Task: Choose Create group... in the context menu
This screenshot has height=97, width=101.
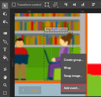Action: click(x=74, y=60)
